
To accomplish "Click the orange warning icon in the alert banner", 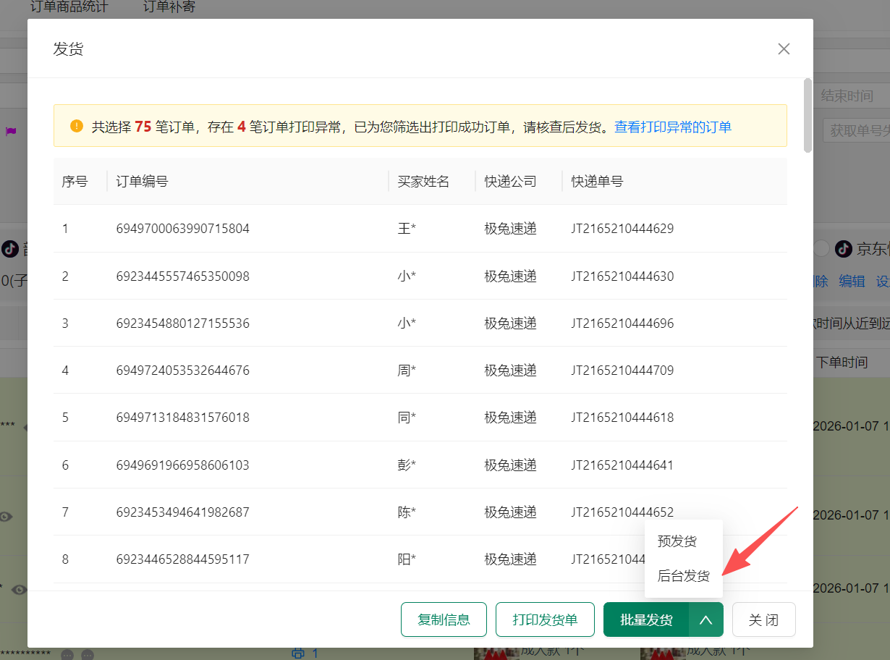I will 77,127.
